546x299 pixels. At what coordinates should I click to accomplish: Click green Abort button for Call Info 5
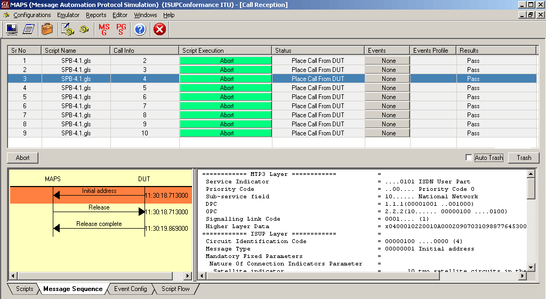[226, 88]
